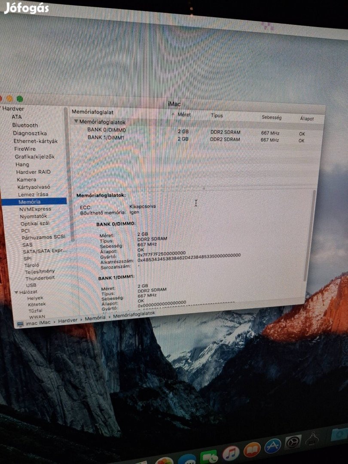Select Kötetek under Hálózat

(37, 304)
